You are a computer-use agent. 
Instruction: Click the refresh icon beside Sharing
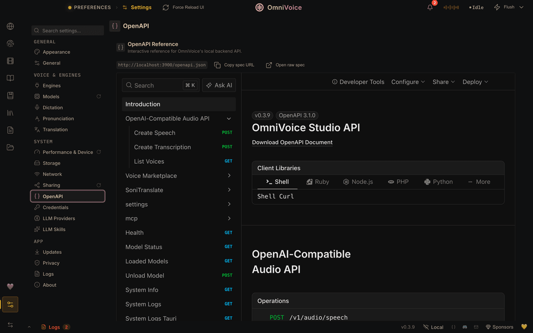tap(99, 185)
